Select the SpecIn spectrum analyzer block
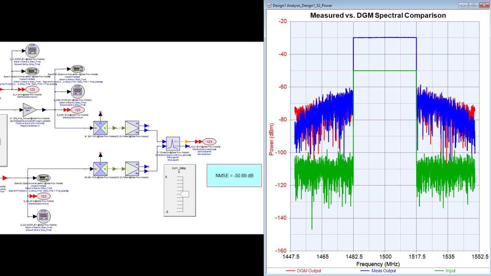The width and height of the screenshot is (491, 276). [32, 71]
